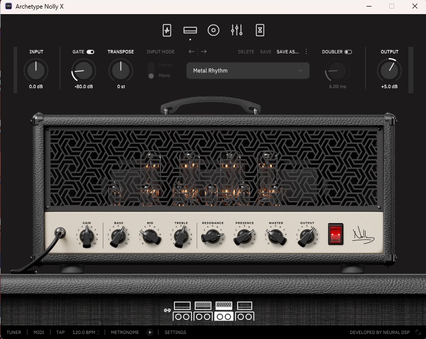
Task: Click the Gate threshold knob
Action: 83,71
